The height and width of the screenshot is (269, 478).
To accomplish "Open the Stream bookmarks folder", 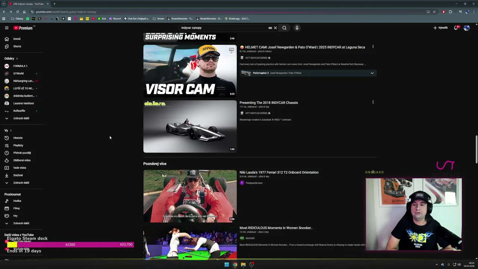I will 159,19.
